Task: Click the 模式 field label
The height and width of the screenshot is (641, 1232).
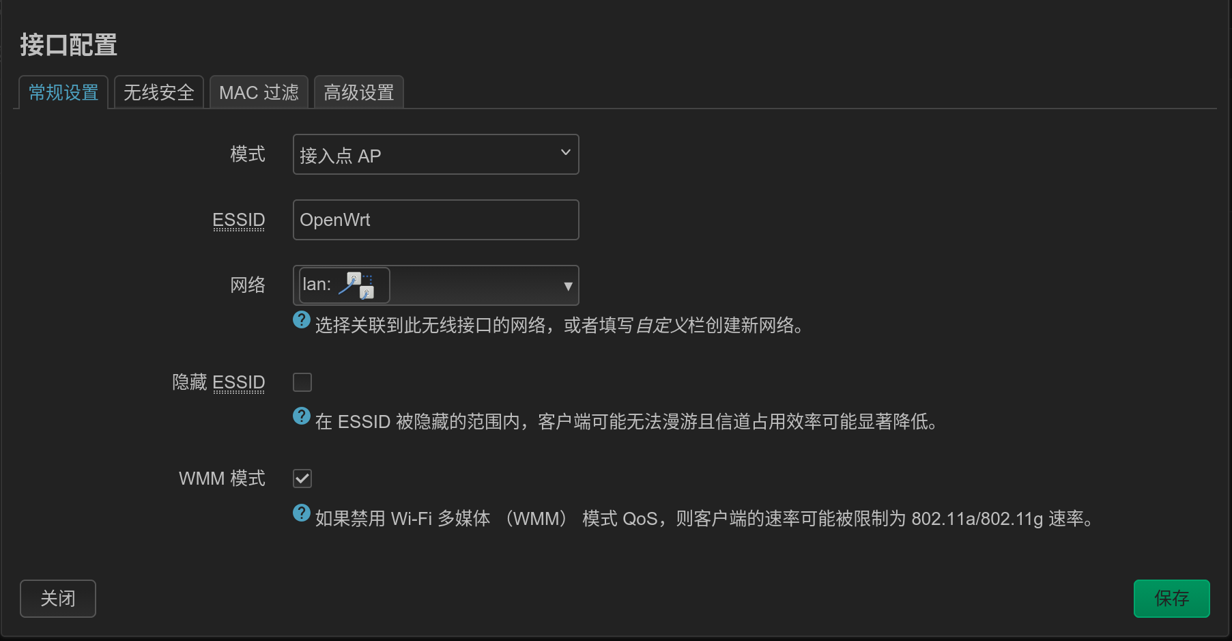Action: (248, 154)
